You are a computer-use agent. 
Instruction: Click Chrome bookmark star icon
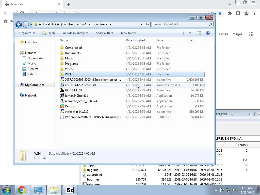pyautogui.click(x=220, y=13)
